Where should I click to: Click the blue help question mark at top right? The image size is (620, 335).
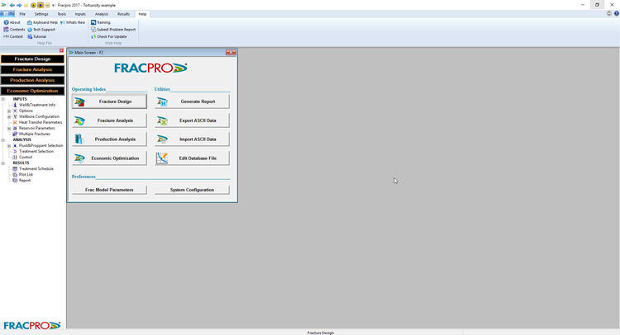point(617,14)
